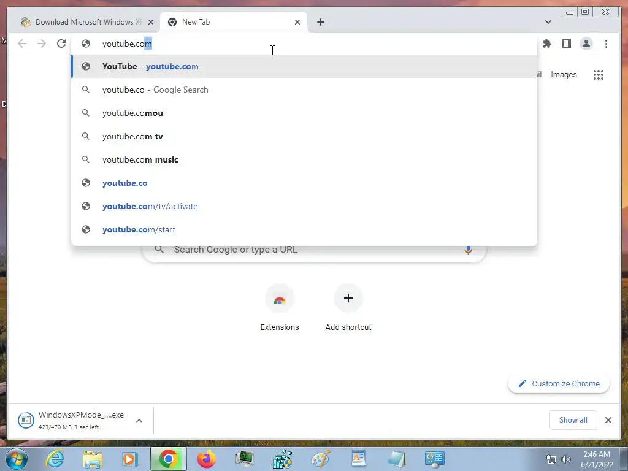
Task: Reload the page with the refresh icon
Action: click(61, 44)
